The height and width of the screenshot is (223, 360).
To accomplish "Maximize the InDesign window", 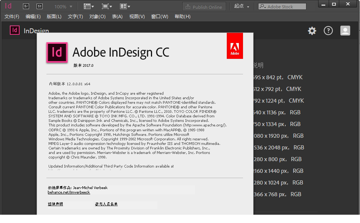I will point(334,4).
